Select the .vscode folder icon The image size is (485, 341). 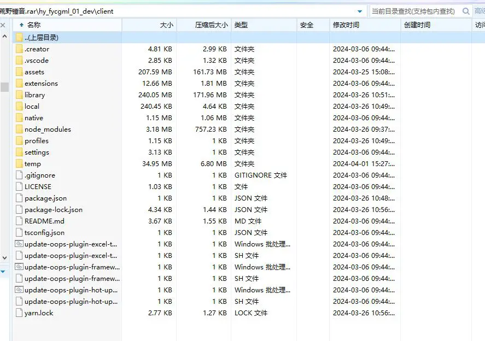(x=19, y=60)
